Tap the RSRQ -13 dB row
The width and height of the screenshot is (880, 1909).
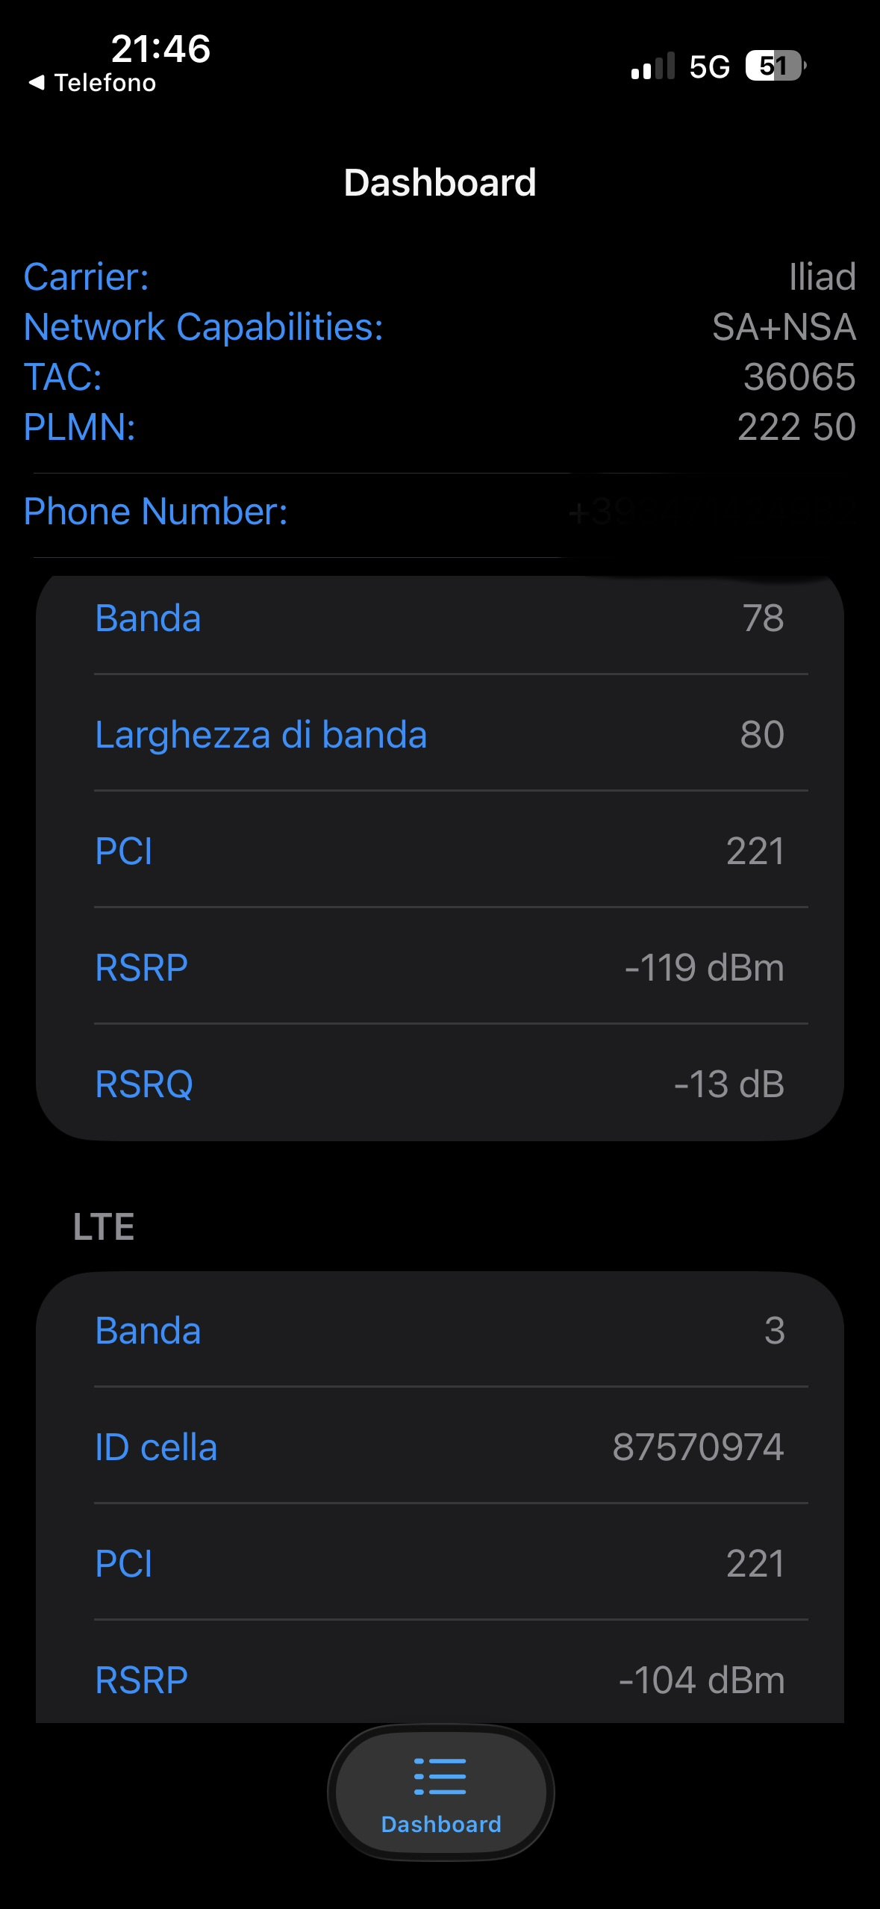click(440, 1084)
